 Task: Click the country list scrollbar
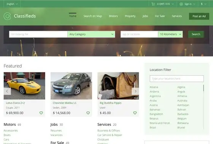(203, 88)
